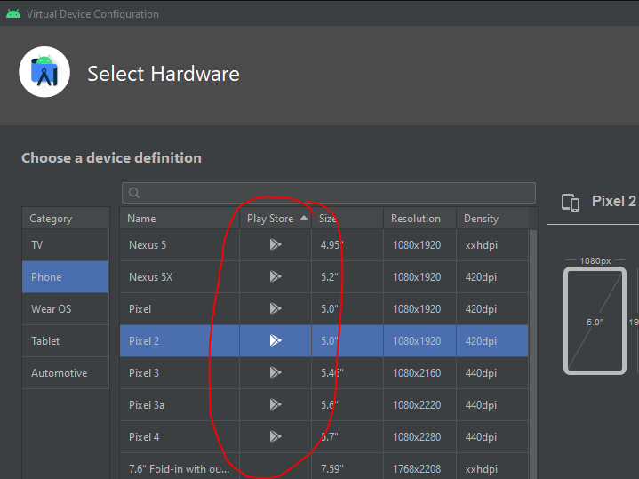
Task: Sort by Name column header
Action: tap(180, 219)
